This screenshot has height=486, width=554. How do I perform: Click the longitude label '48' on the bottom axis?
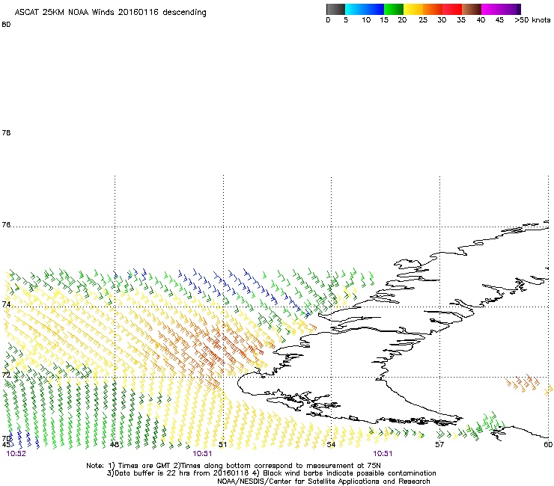pos(114,444)
